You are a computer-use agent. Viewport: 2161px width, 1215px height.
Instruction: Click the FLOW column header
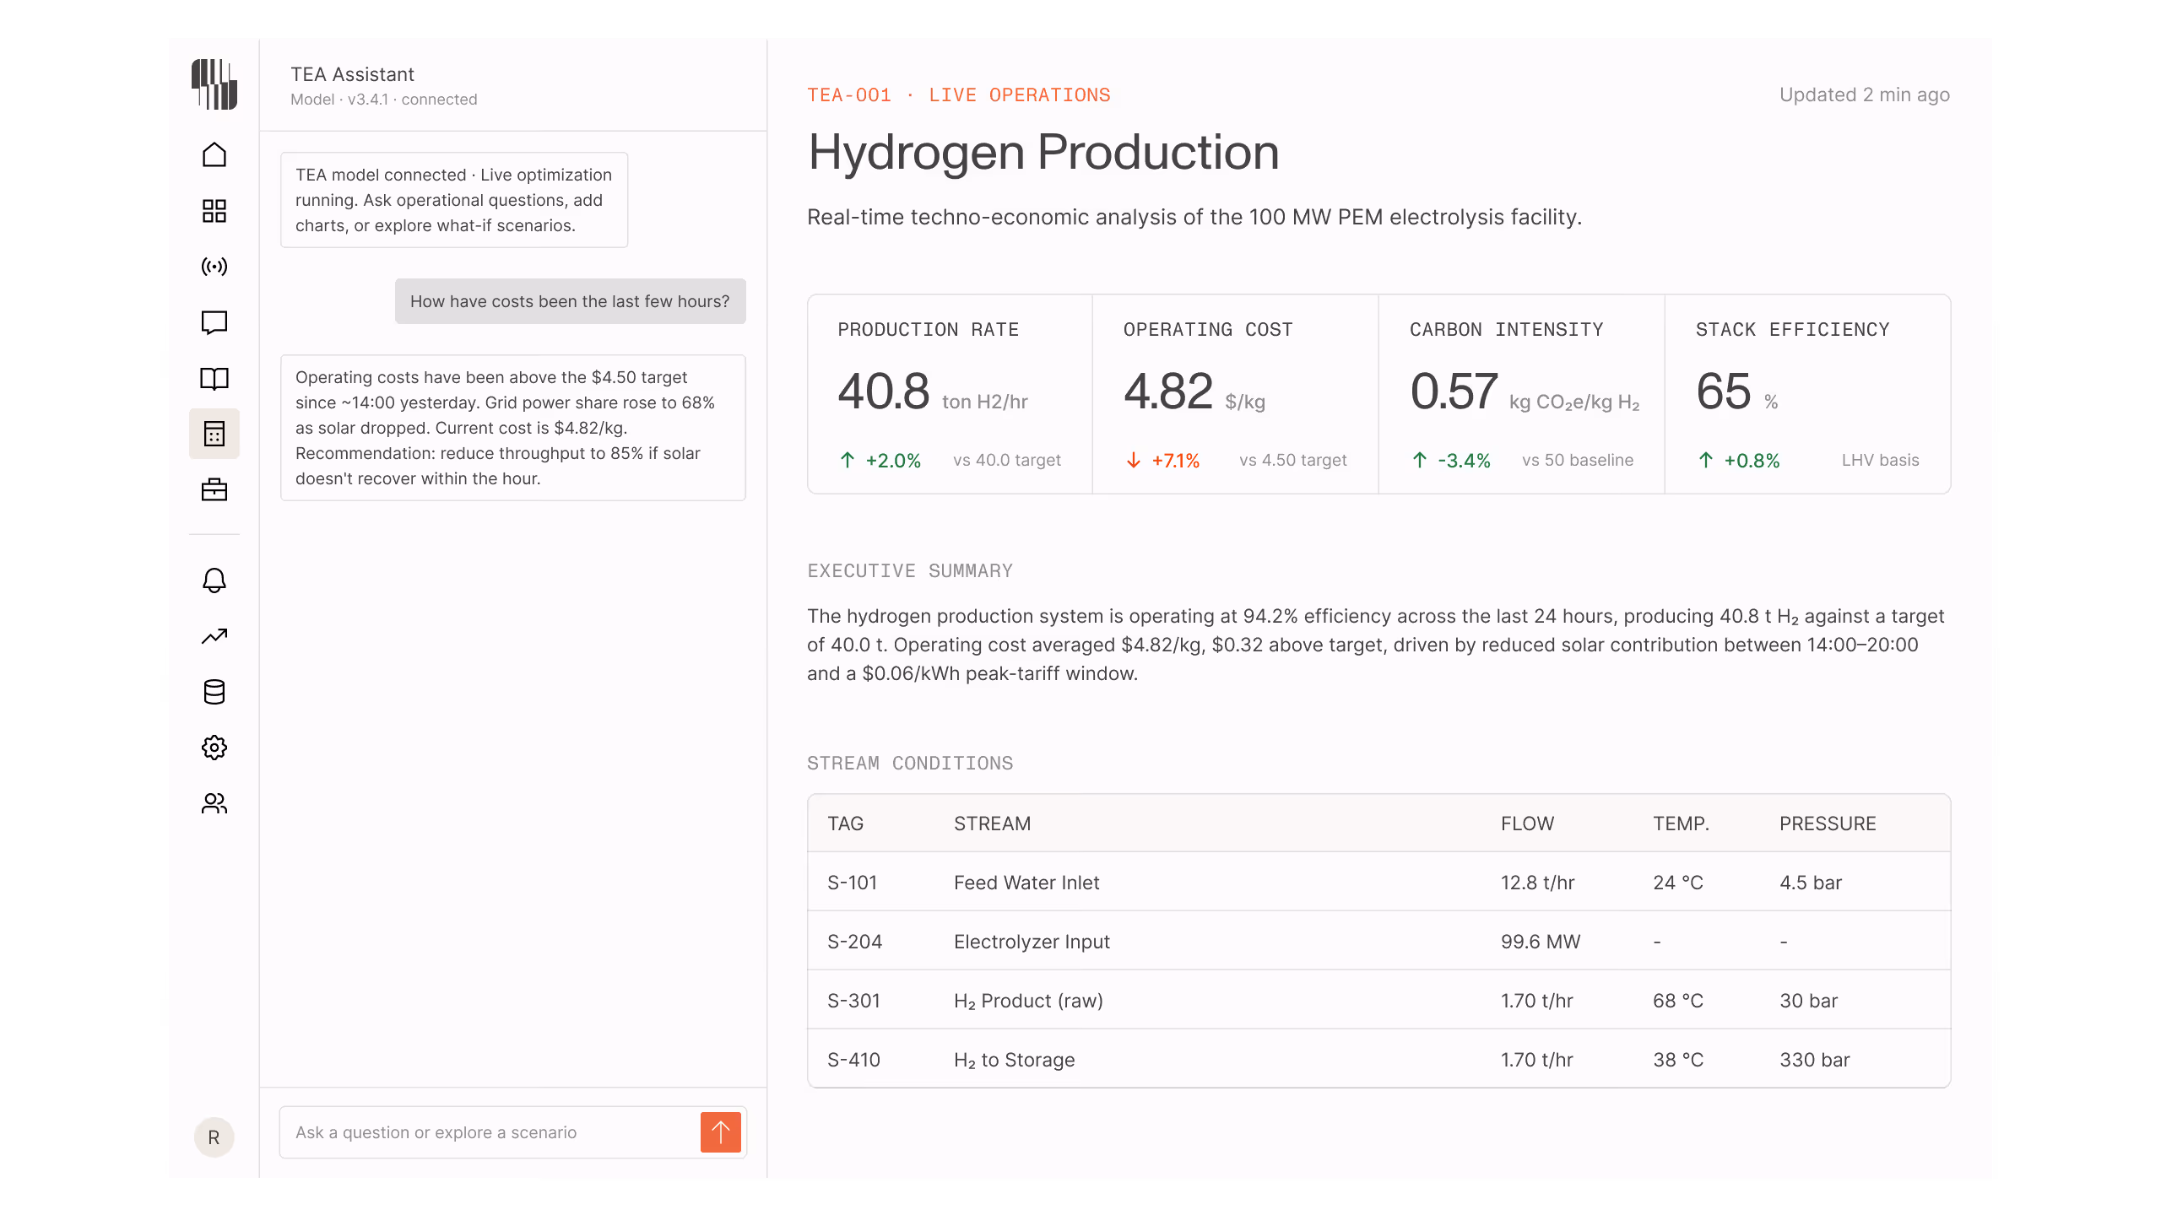point(1527,823)
